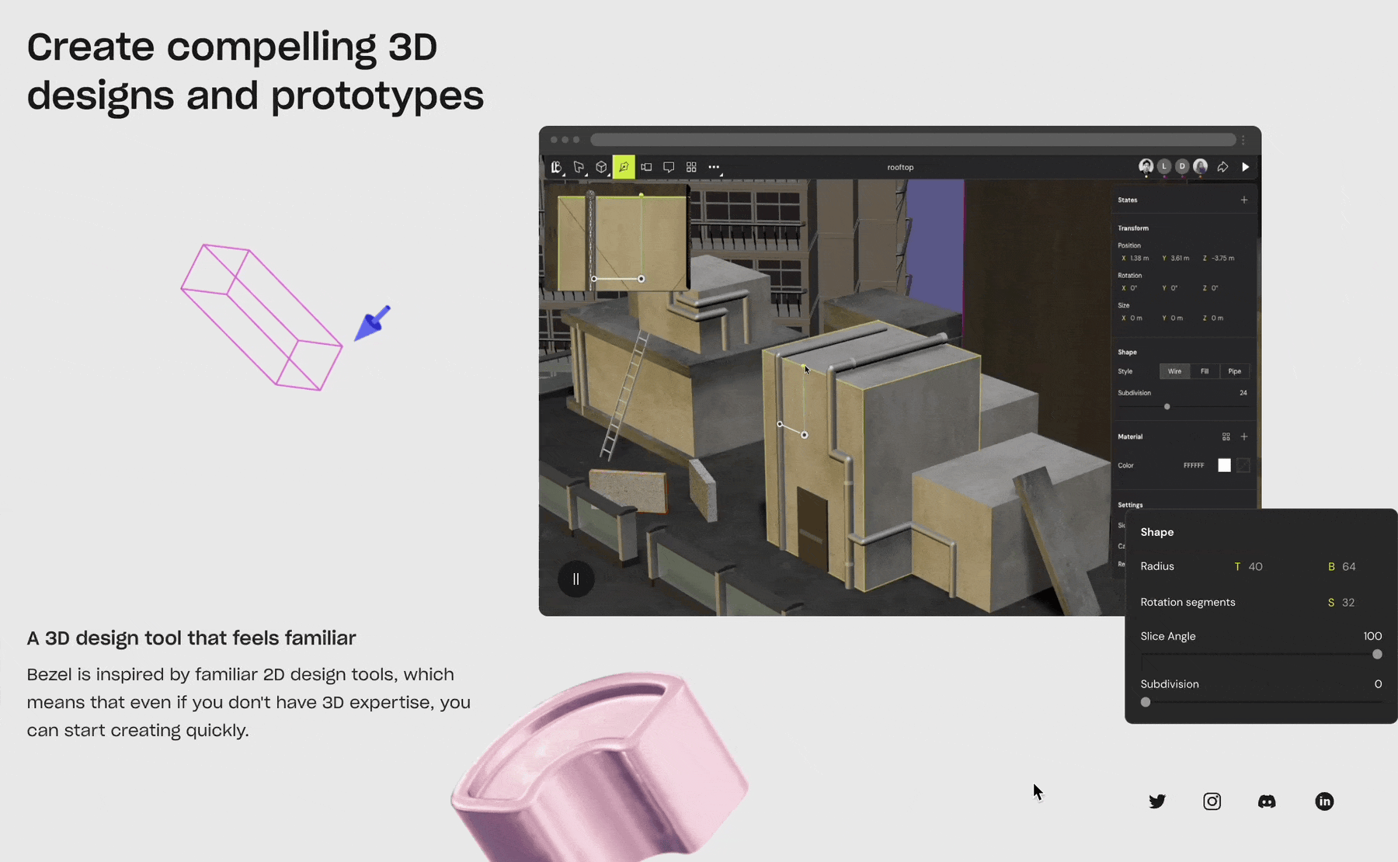Click the browser mockup kebab menu icon

(1243, 140)
